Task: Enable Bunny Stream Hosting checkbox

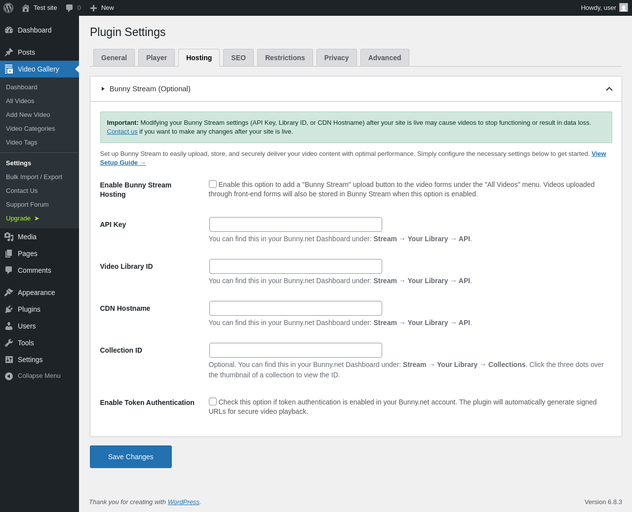Action: pyautogui.click(x=213, y=184)
